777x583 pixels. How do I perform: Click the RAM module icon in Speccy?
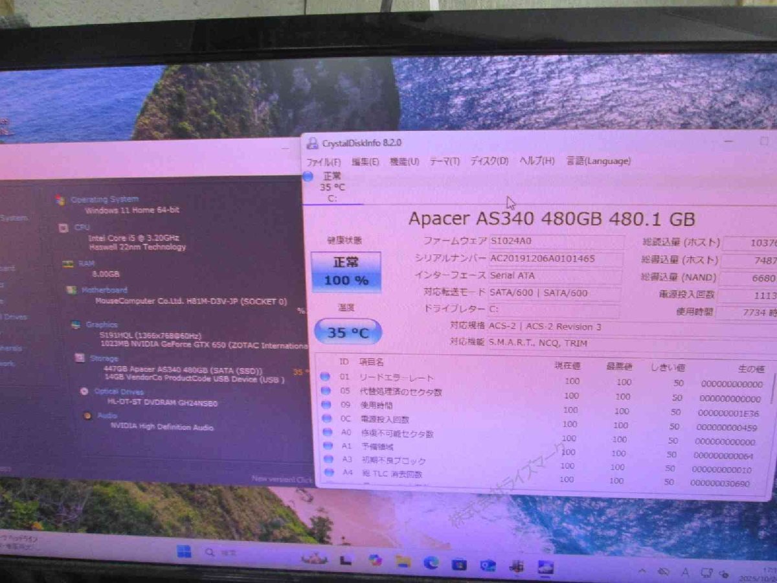point(67,264)
